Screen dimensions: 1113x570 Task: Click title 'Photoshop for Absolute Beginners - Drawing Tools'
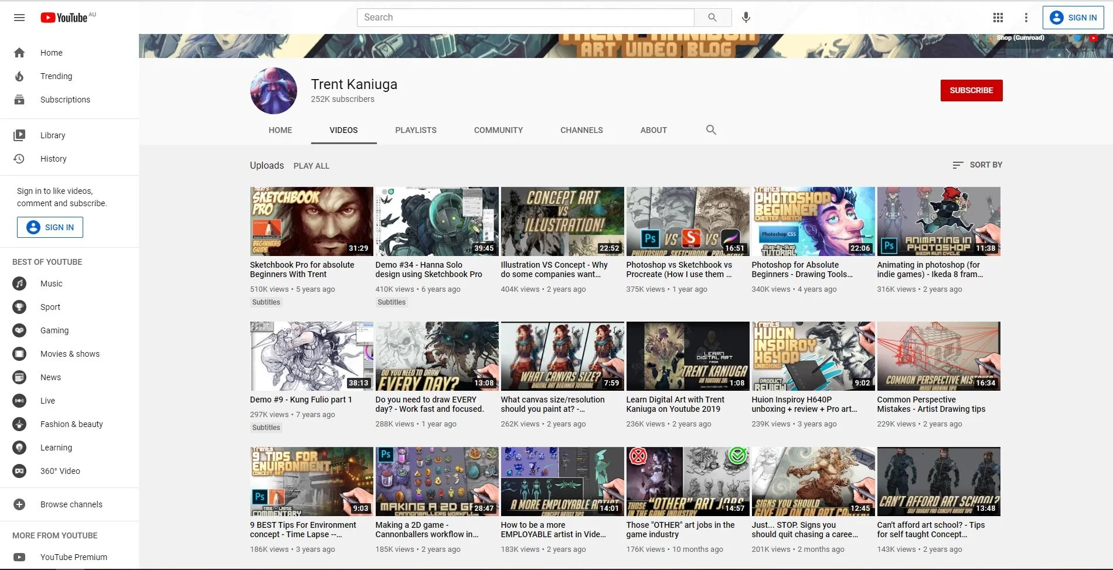click(802, 269)
